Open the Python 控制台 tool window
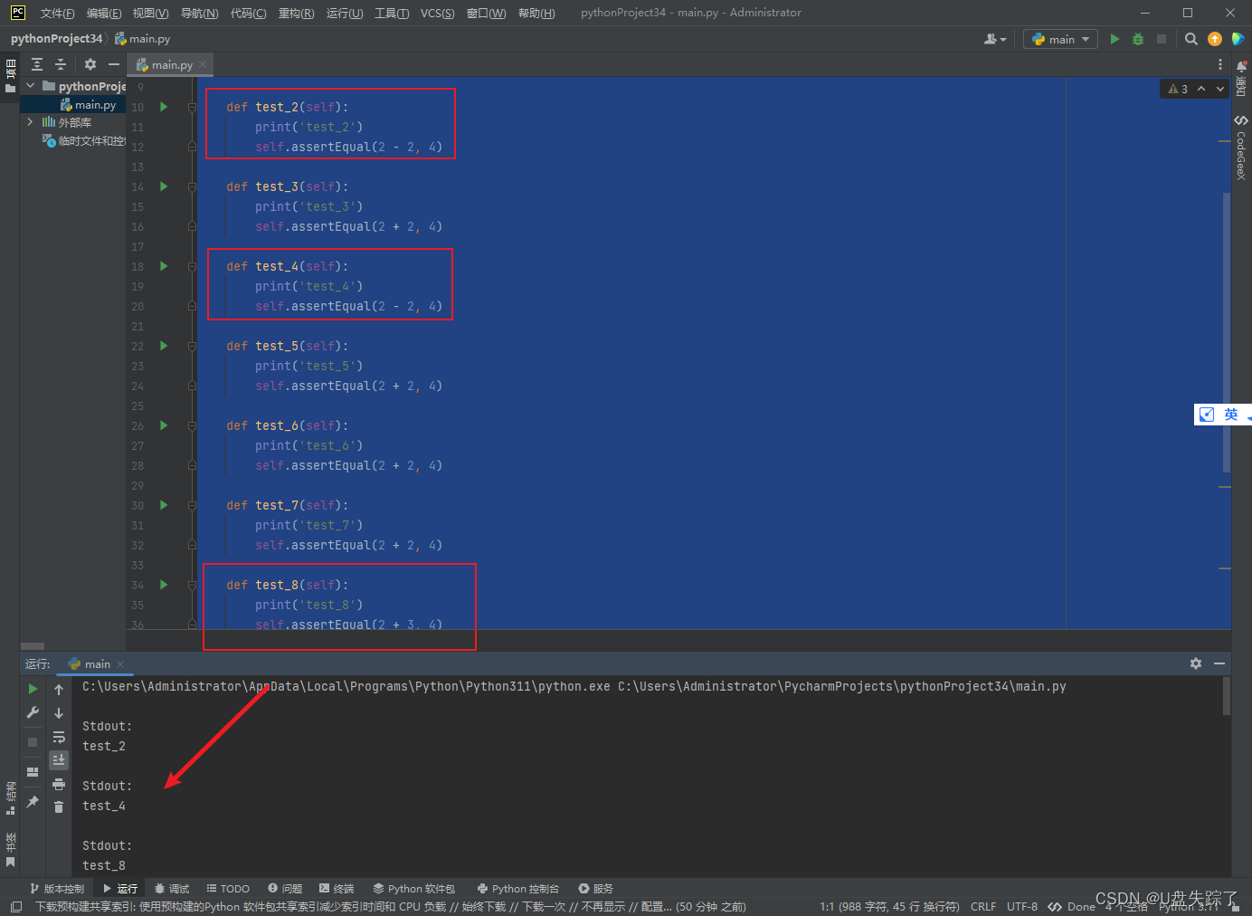 pyautogui.click(x=518, y=889)
